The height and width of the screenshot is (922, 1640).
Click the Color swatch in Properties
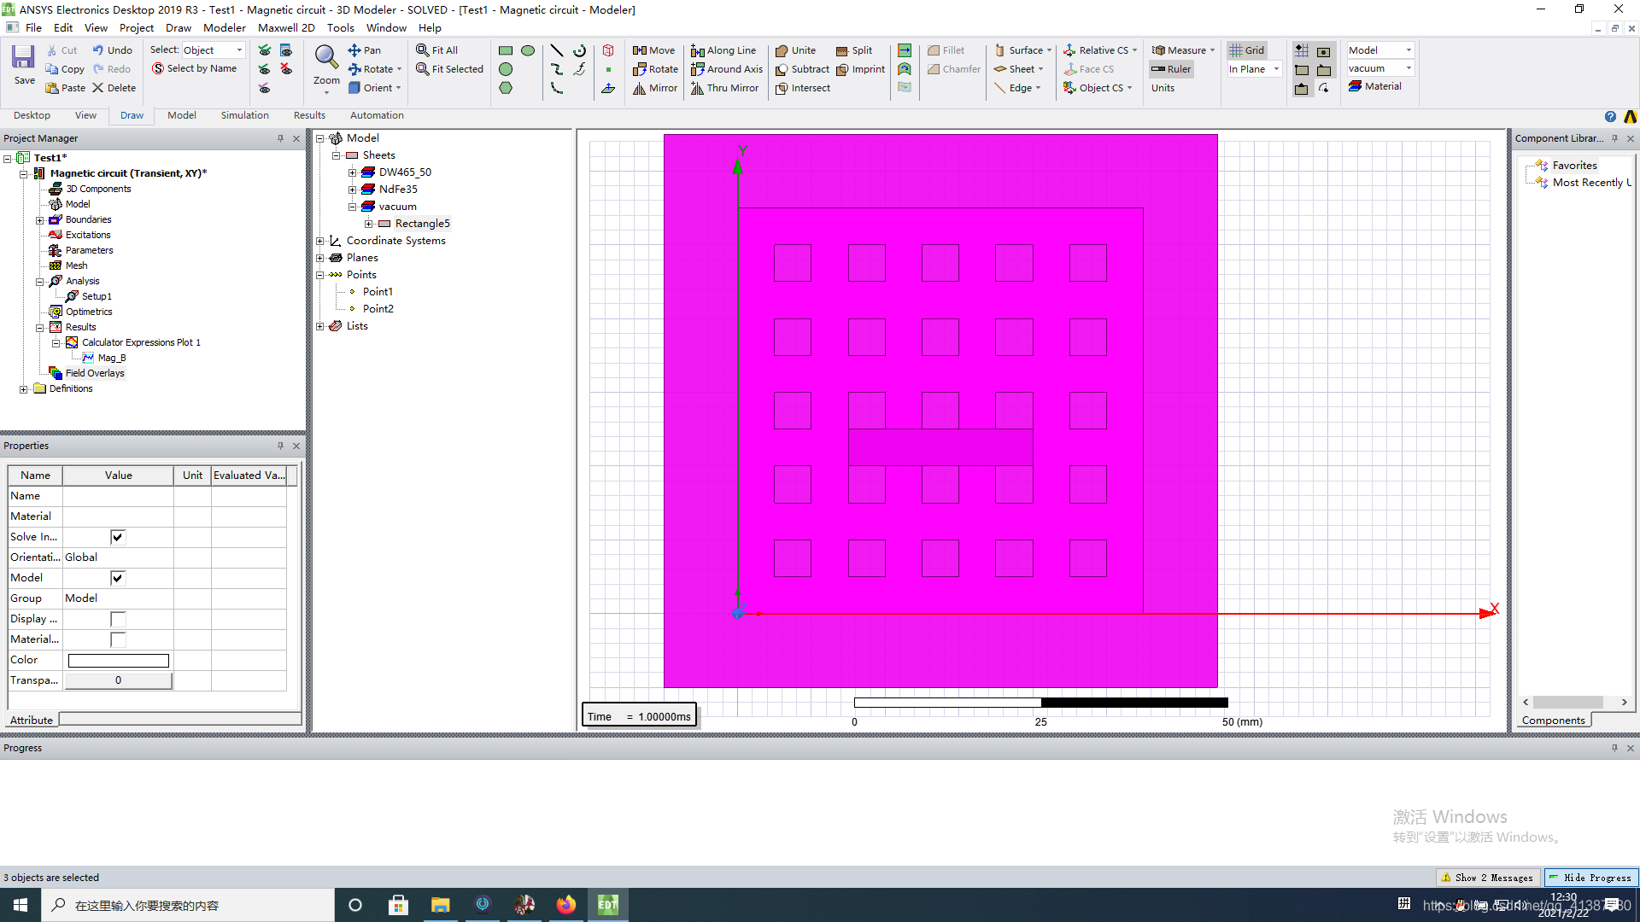pos(119,660)
